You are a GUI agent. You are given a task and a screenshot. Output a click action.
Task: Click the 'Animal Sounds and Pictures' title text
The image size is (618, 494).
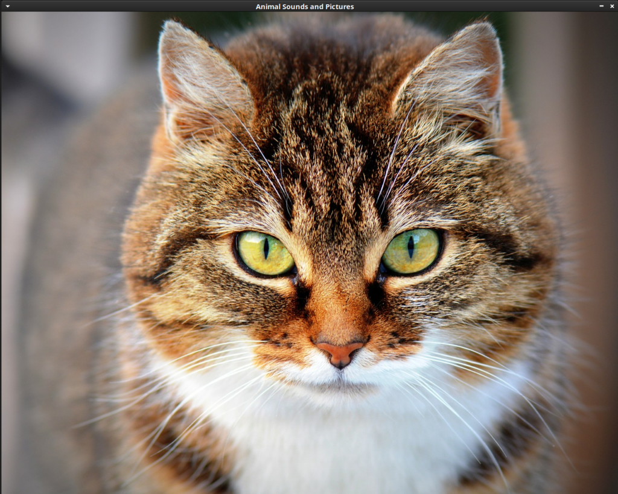point(305,7)
